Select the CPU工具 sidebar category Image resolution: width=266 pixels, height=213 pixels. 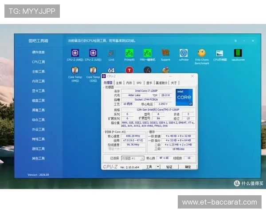coord(38,62)
